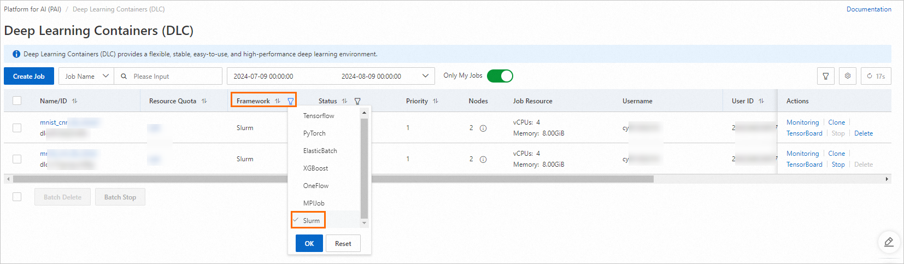Confirm the filter with OK

pyautogui.click(x=309, y=244)
